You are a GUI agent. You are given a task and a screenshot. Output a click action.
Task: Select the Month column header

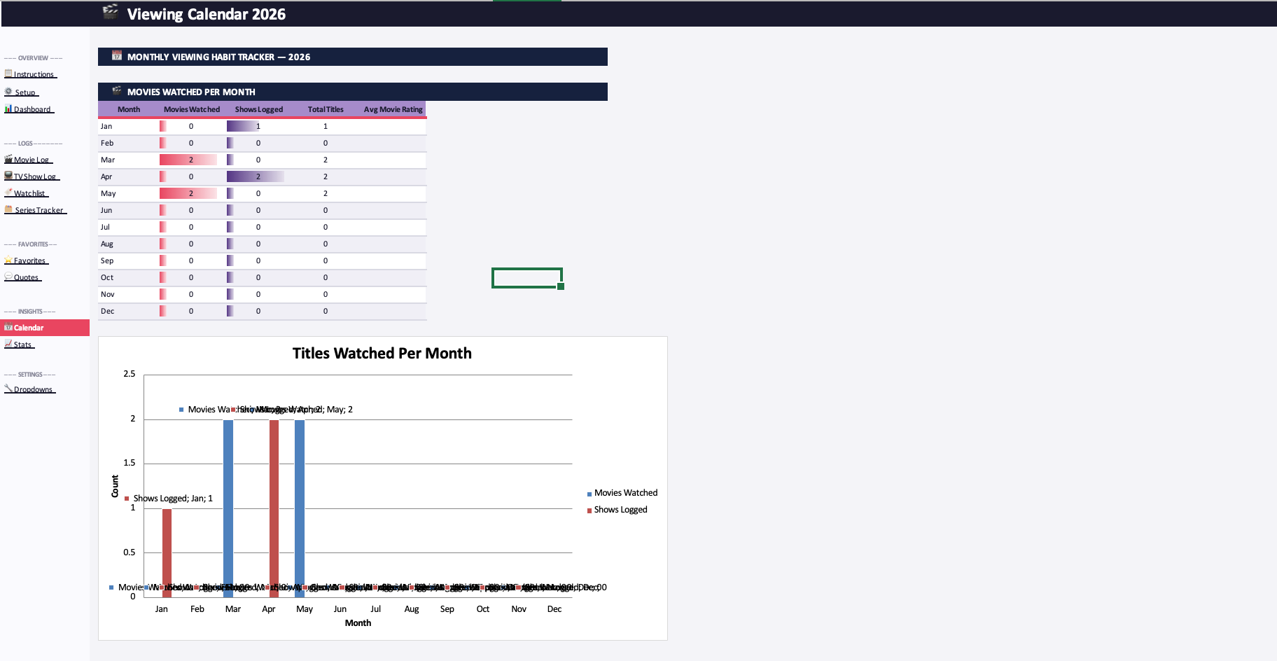coord(129,109)
